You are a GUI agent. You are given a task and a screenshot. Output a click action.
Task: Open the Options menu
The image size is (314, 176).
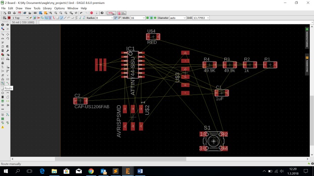[x=60, y=8]
